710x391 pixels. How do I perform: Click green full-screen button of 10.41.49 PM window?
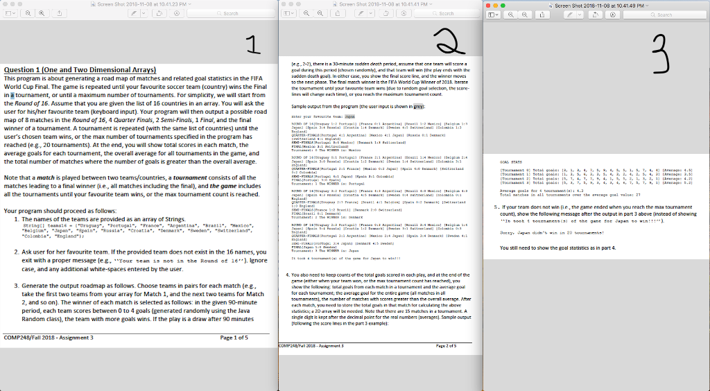tap(503, 6)
